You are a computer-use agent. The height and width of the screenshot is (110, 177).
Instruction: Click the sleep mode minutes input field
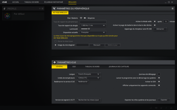pos(166,22)
